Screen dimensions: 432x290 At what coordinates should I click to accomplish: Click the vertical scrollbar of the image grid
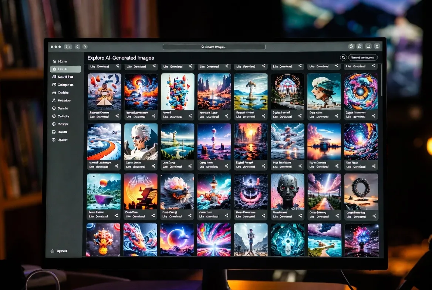382,81
